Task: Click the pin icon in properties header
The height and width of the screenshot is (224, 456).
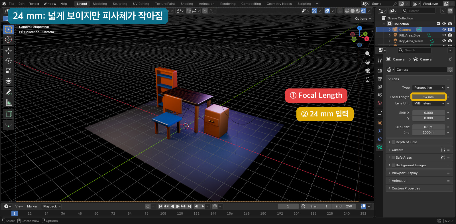Action: [450, 59]
